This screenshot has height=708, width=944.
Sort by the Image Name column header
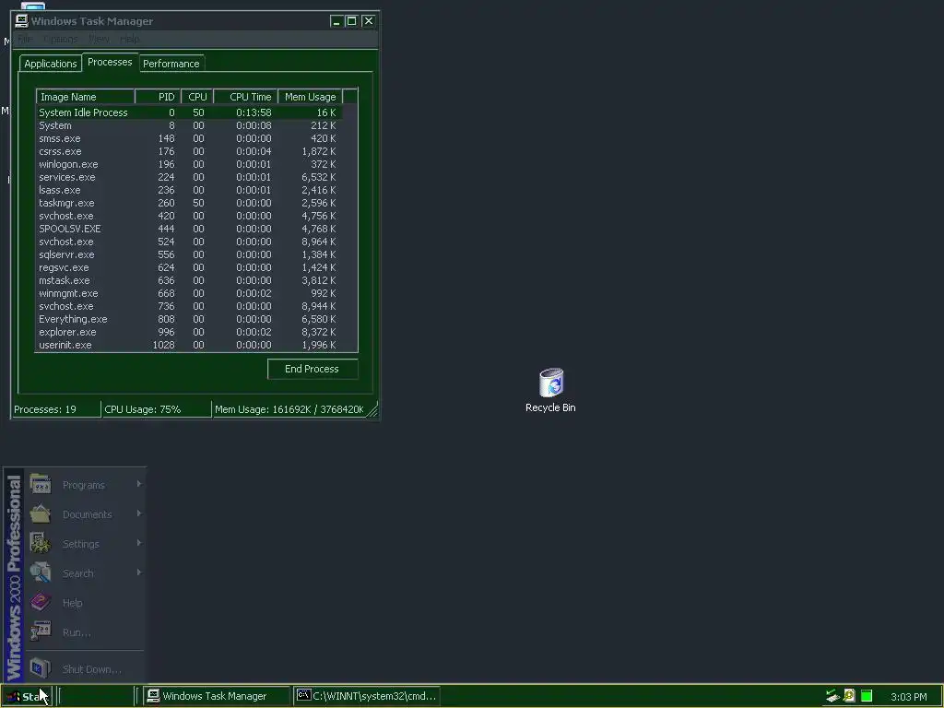click(86, 97)
